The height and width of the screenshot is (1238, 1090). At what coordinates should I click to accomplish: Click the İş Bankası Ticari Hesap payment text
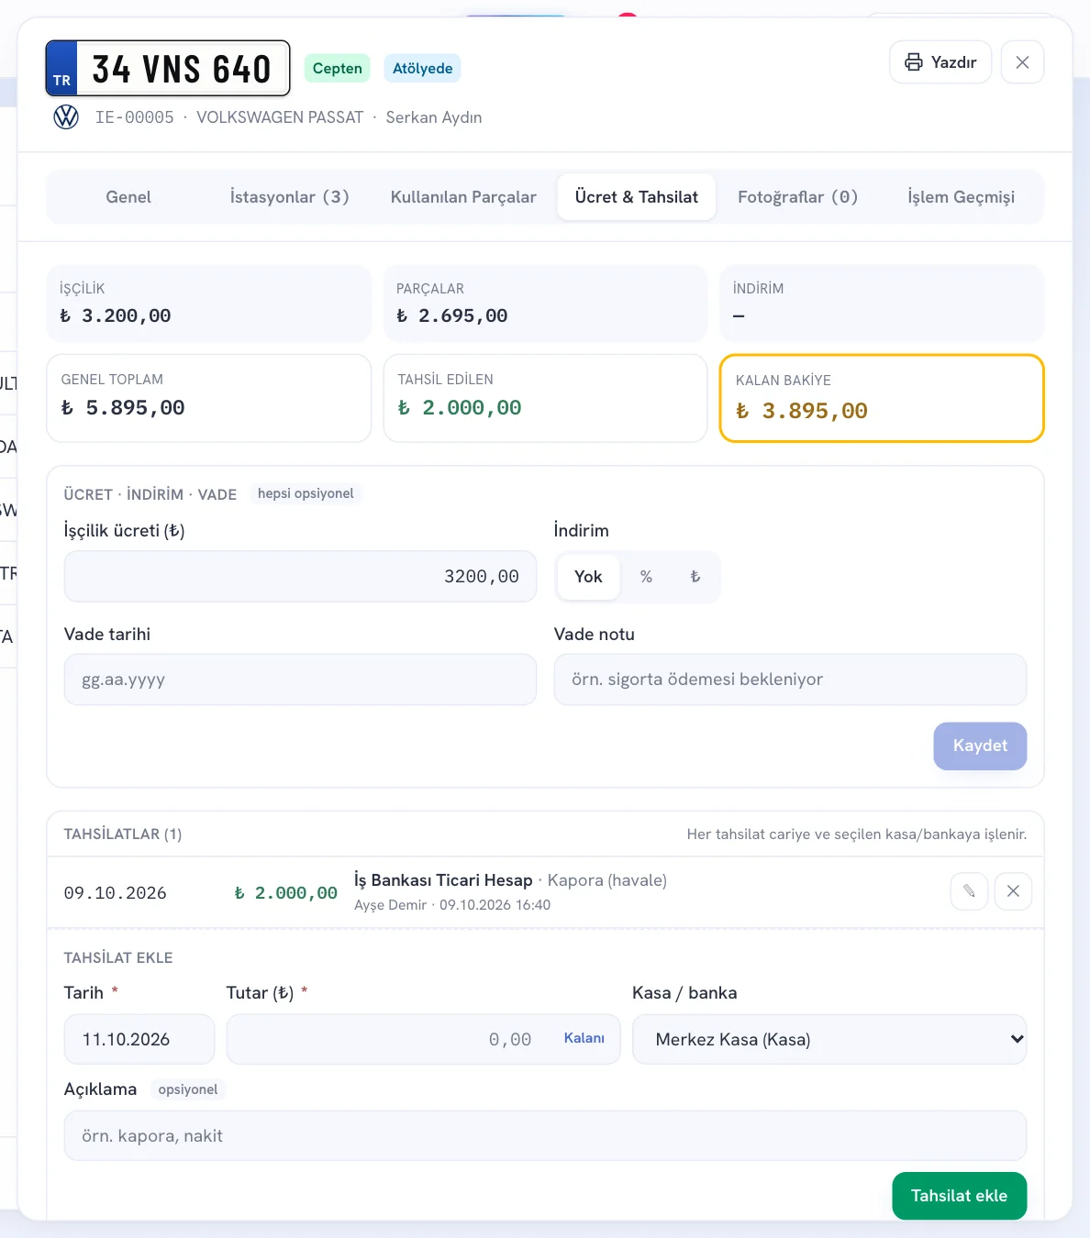click(443, 880)
